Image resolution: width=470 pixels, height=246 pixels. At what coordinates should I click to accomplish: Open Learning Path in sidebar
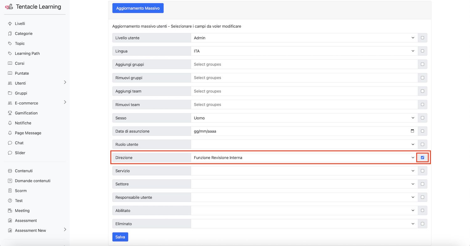coord(27,54)
